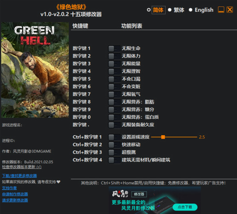Click the 数字键 0 hotkey label

tap(81, 117)
